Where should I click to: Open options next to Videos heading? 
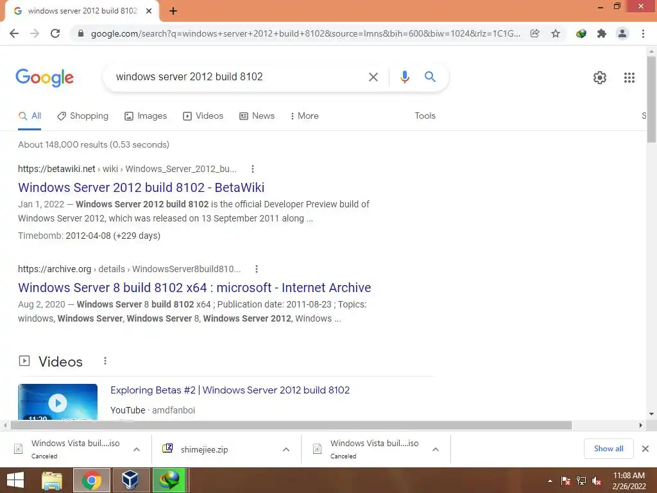point(105,361)
